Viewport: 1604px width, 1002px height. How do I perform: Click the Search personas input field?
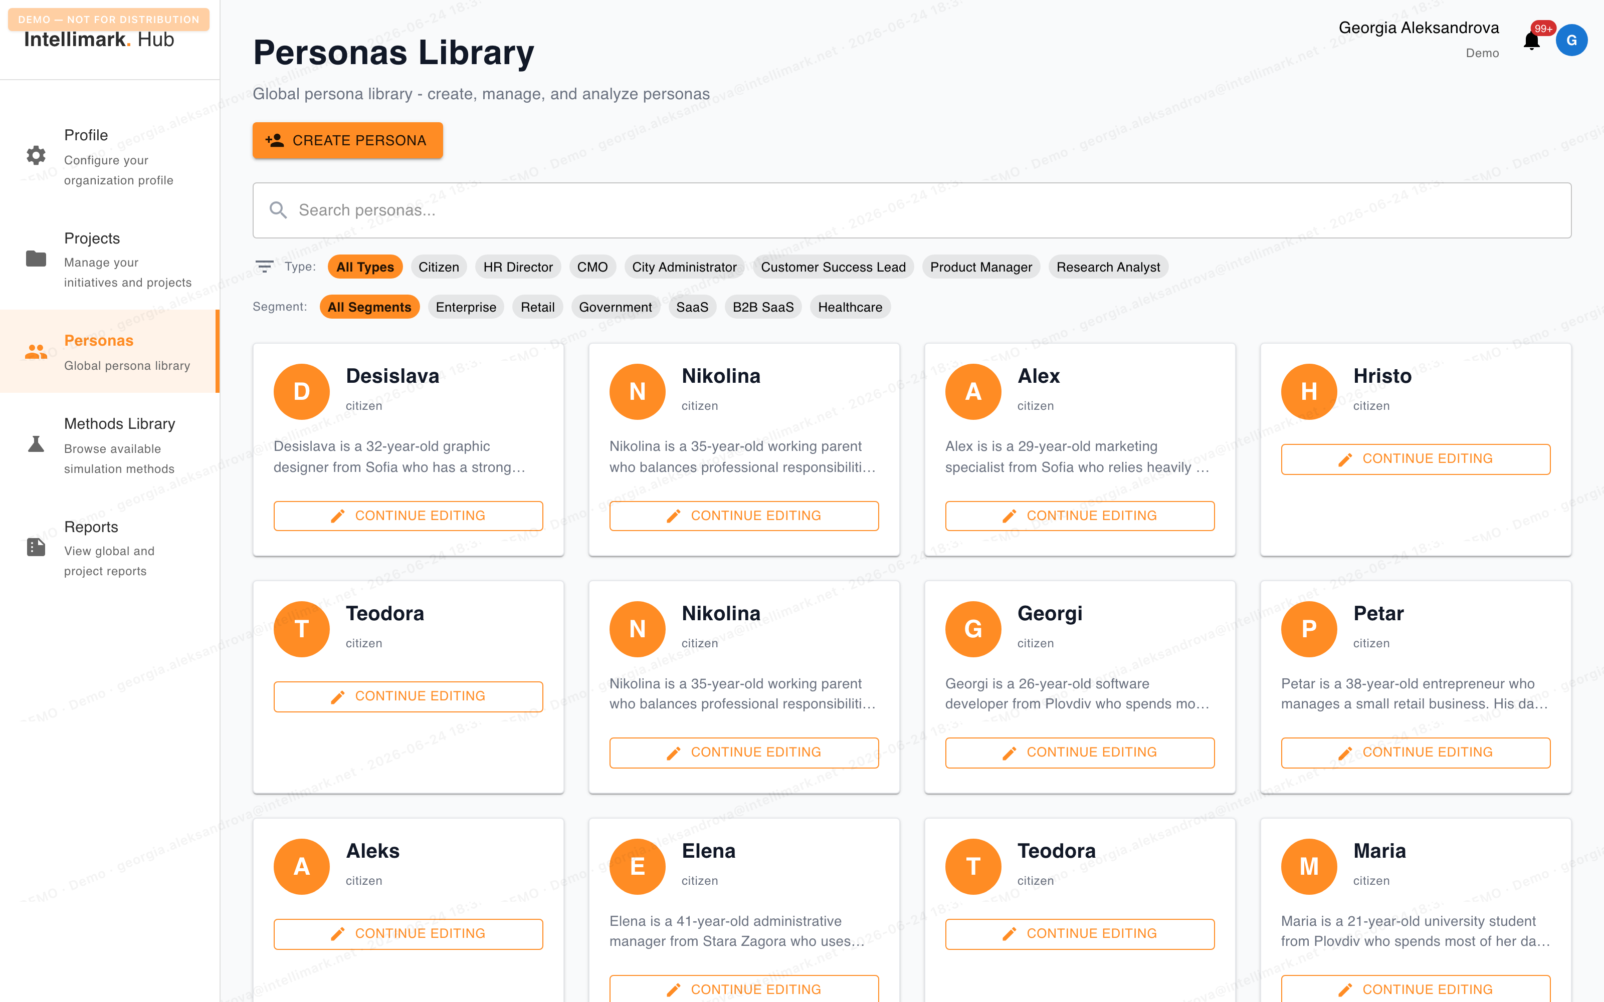click(x=912, y=210)
